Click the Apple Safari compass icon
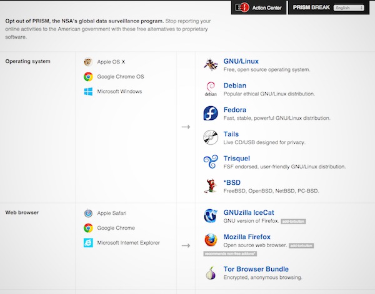Viewport: 375px width, 294px height. (x=88, y=213)
